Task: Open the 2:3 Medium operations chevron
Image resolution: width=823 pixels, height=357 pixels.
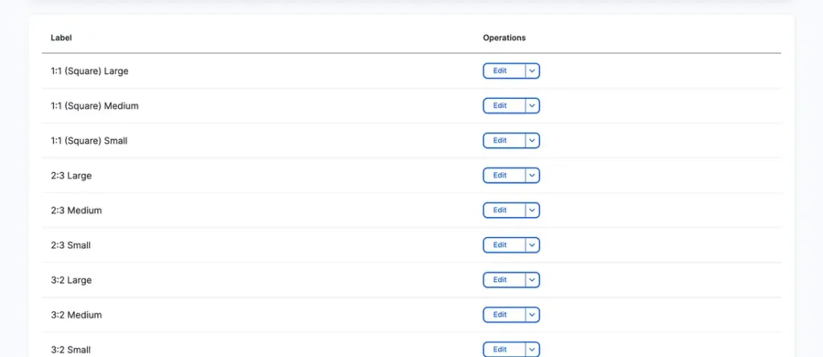Action: 532,210
